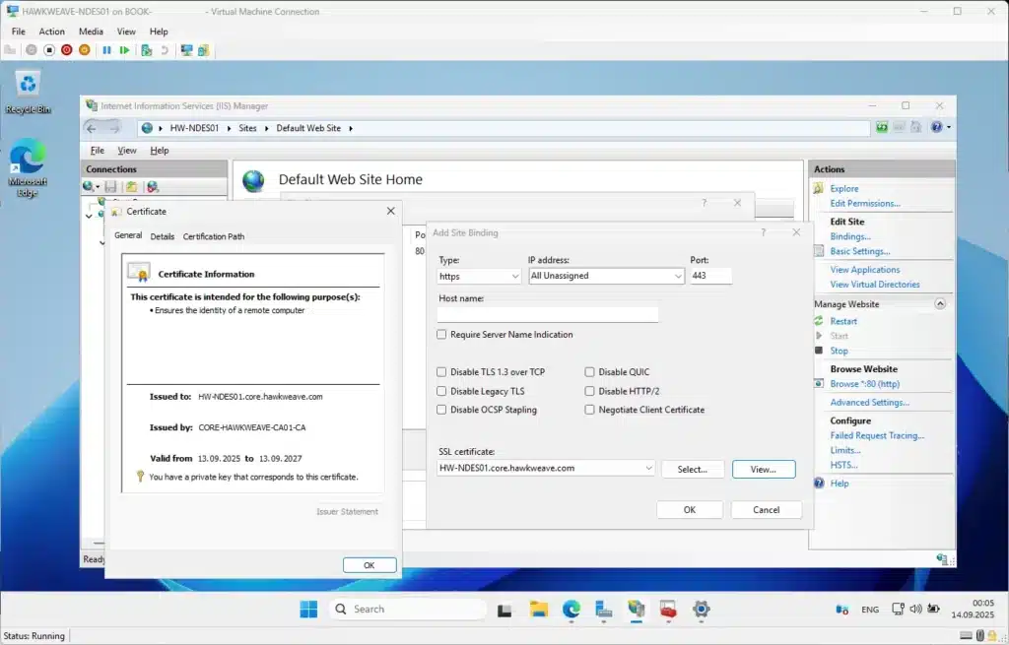Open File Explorer from the taskbar
This screenshot has height=645, width=1009.
click(x=538, y=610)
